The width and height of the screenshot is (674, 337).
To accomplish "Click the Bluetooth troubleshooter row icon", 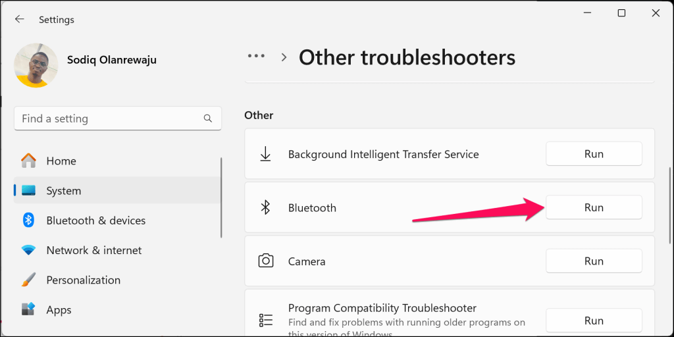I will (266, 208).
